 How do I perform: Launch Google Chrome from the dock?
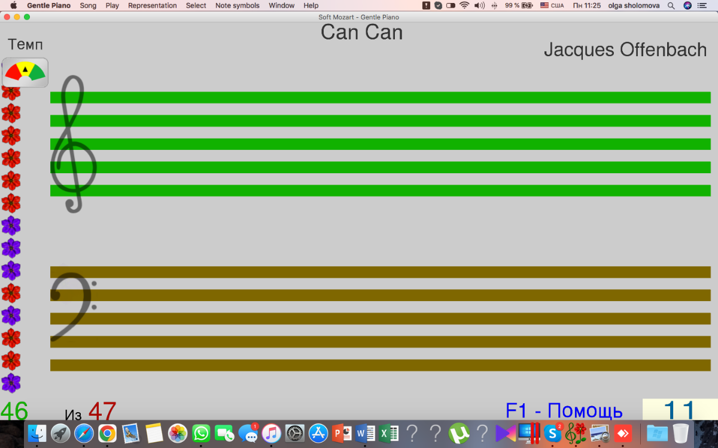tap(107, 433)
